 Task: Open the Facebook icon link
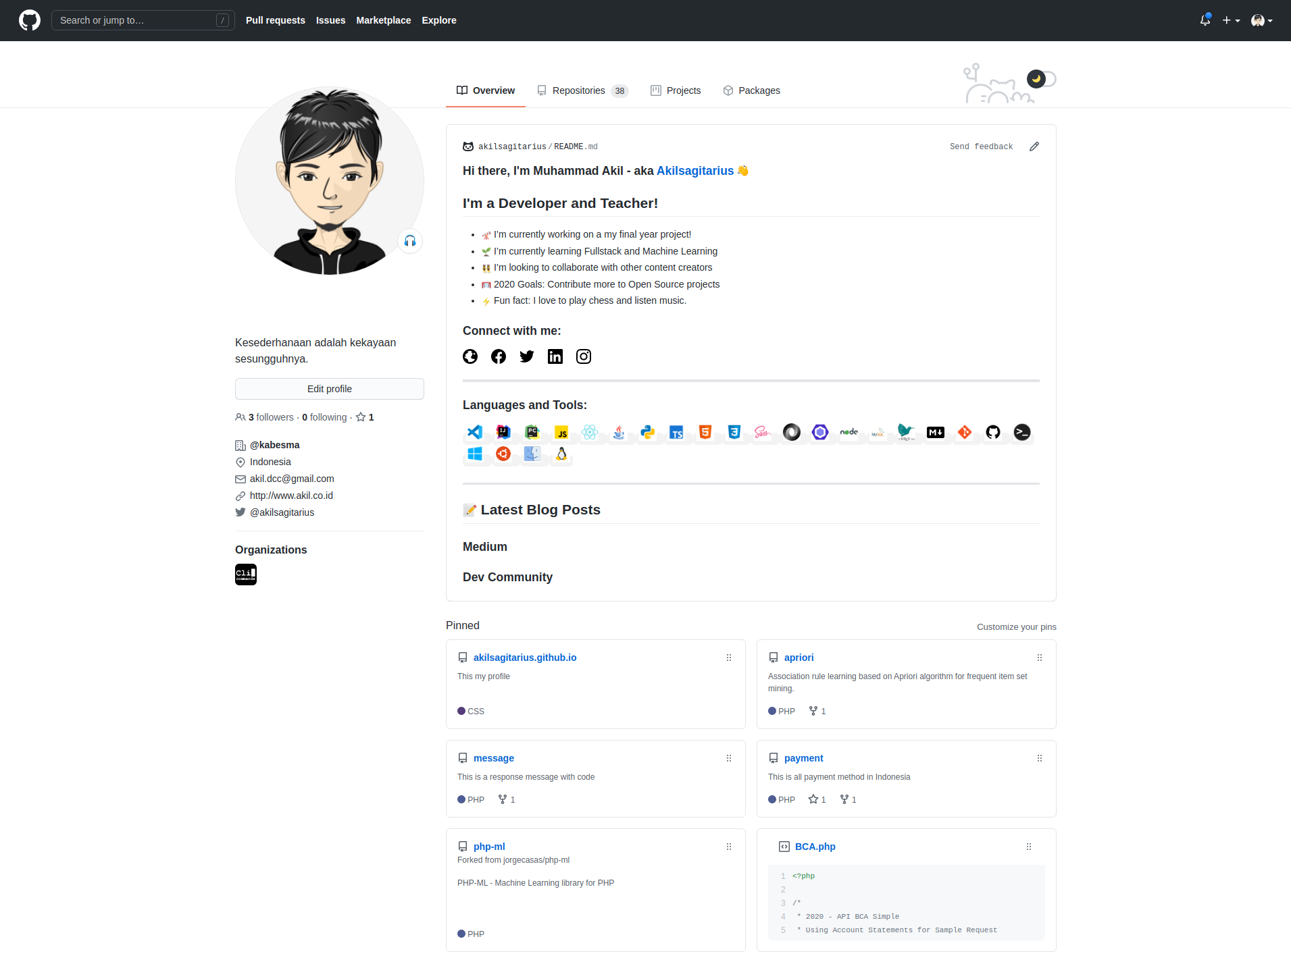[499, 356]
